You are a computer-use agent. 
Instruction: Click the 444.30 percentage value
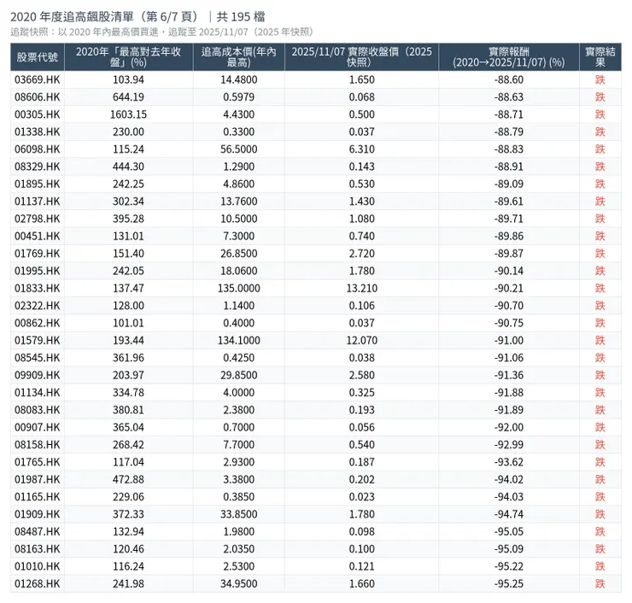(x=129, y=167)
